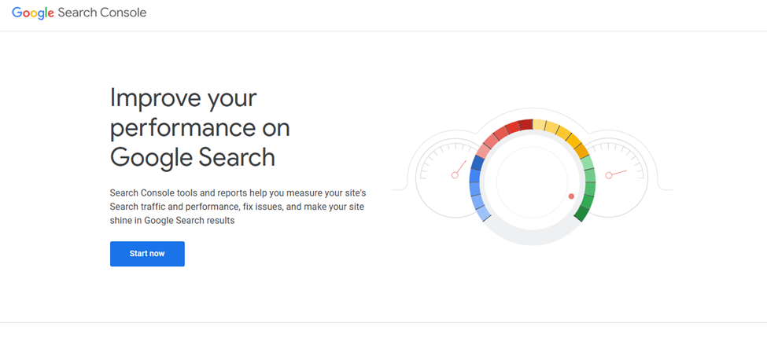Click the pink segment of the dial

[x=484, y=149]
